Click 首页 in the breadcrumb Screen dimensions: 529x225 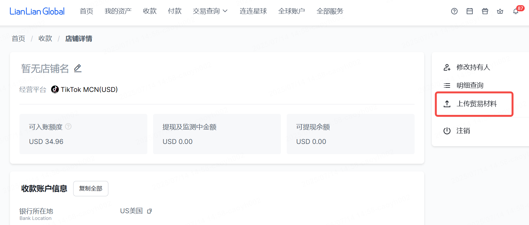point(19,39)
